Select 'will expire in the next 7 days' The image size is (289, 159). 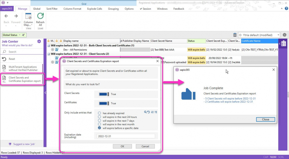[99, 121]
